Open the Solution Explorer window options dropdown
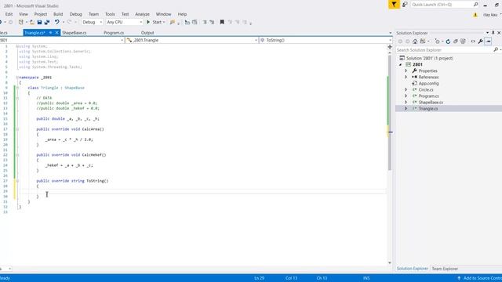 (x=487, y=33)
